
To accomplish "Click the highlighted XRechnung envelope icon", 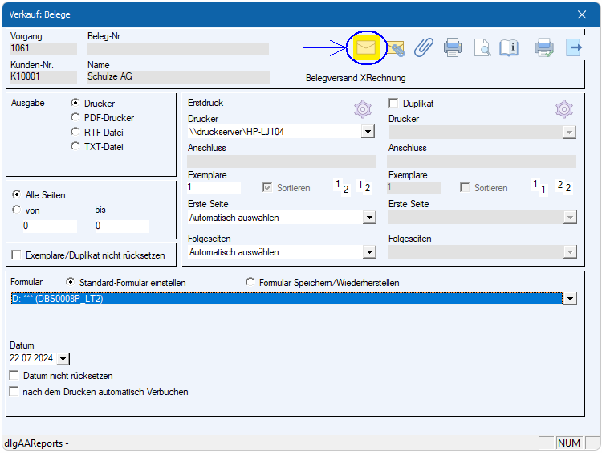I will (366, 48).
